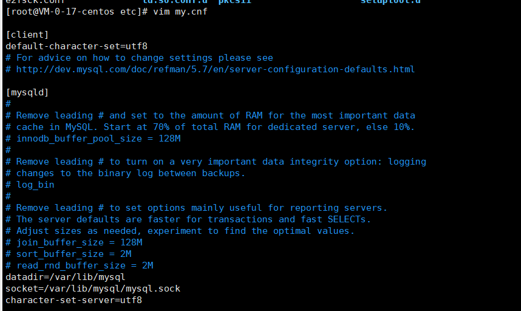Screen dimensions: 521x311
Task: Click 'changes to the binary log between backups' line
Action: (x=125, y=174)
